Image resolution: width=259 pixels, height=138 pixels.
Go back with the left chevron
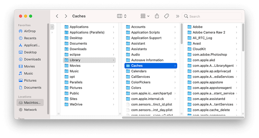pyautogui.click(x=57, y=16)
